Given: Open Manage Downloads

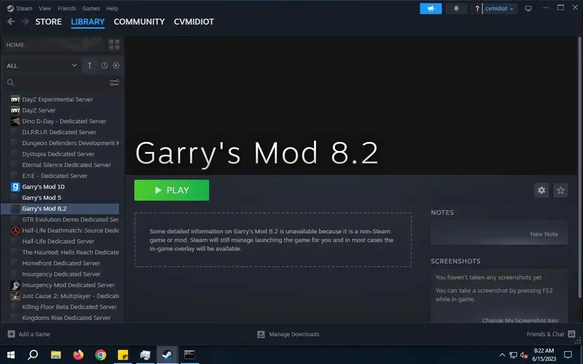Looking at the screenshot, I should 288,334.
